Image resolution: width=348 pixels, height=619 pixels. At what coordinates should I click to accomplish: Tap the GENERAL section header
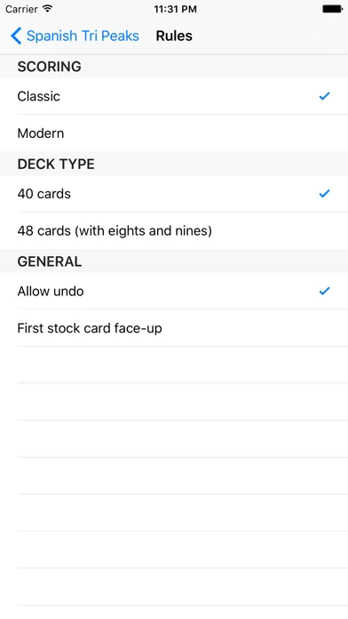click(50, 261)
